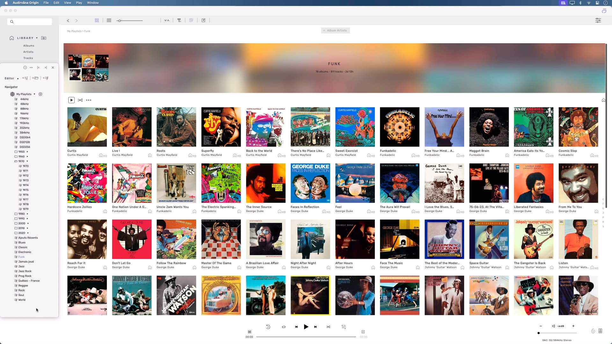This screenshot has height=344, width=612.
Task: Open the sort order arrows control
Action: [x=167, y=20]
